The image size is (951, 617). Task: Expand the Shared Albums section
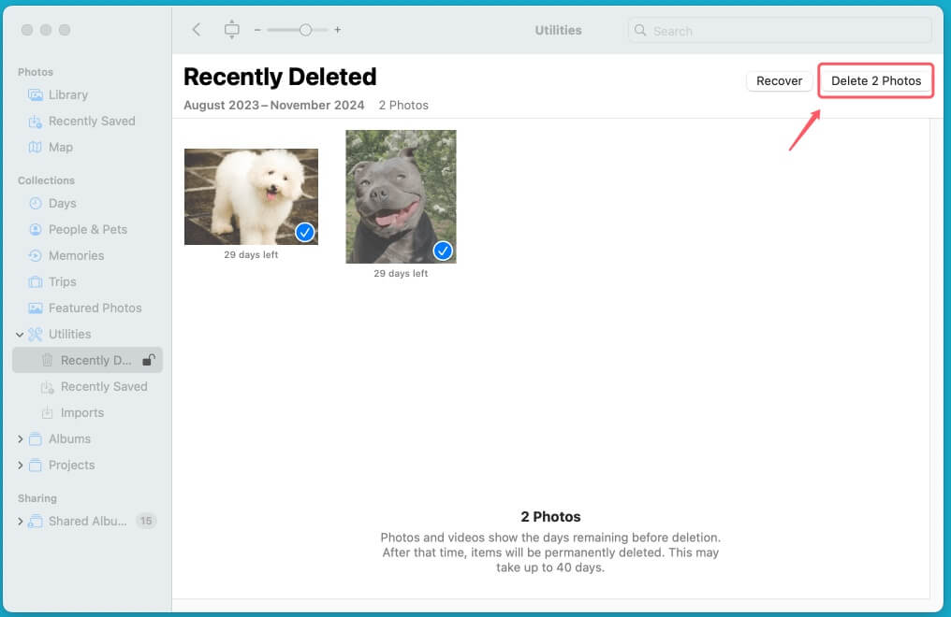[x=22, y=521]
